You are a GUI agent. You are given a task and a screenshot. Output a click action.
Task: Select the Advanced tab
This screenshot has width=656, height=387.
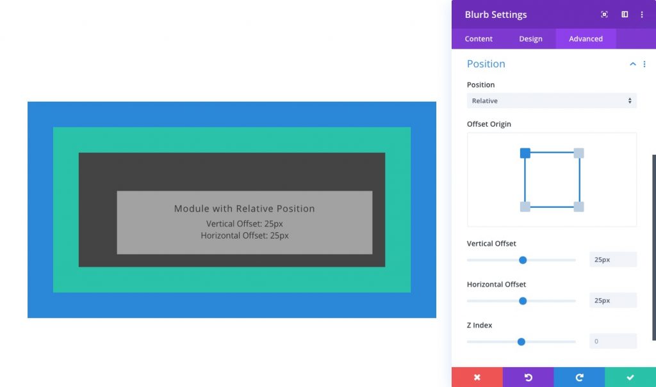[x=585, y=38]
